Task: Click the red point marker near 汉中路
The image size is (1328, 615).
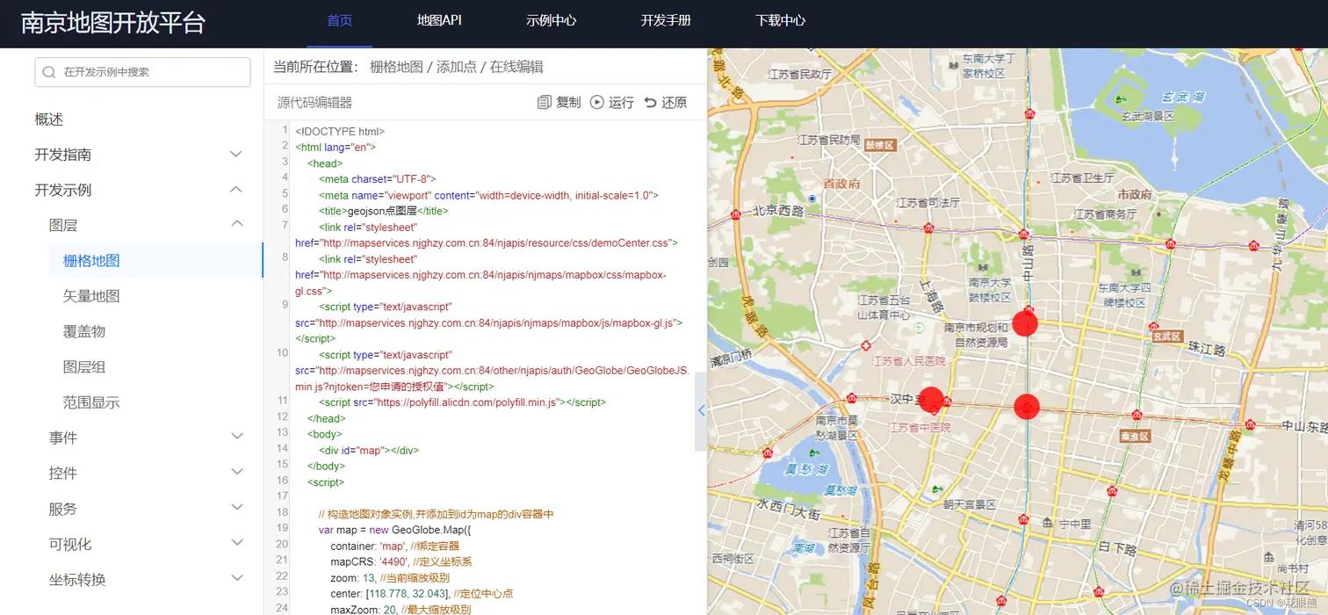Action: 931,401
